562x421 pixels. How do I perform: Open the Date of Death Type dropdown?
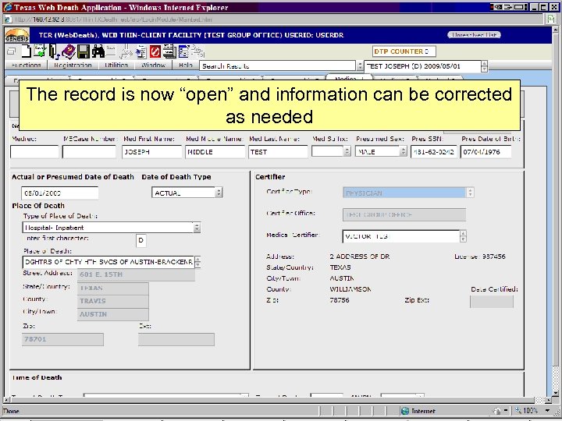(x=219, y=193)
